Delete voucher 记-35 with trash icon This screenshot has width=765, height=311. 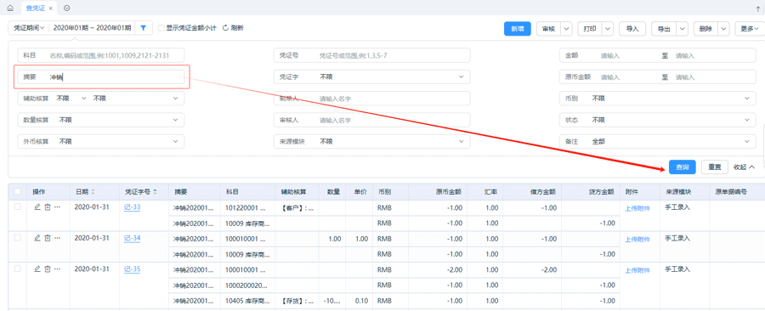point(48,269)
